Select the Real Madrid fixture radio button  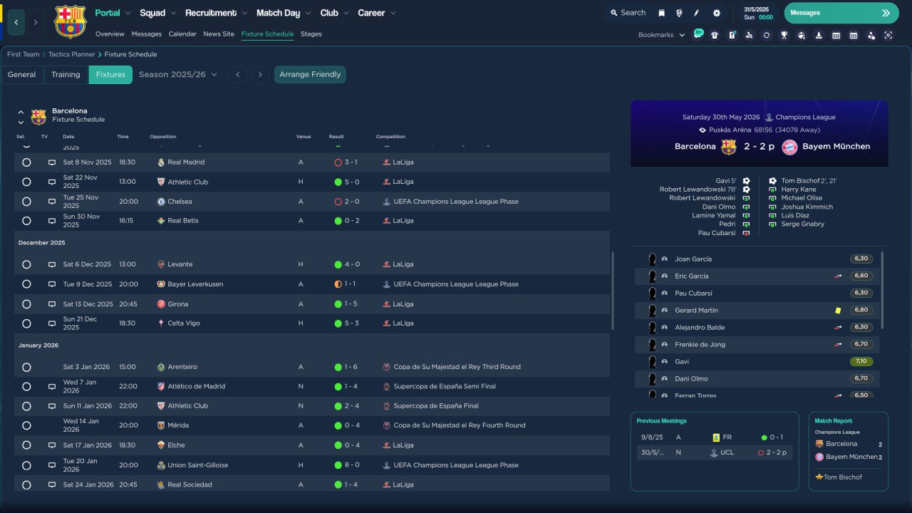[26, 162]
